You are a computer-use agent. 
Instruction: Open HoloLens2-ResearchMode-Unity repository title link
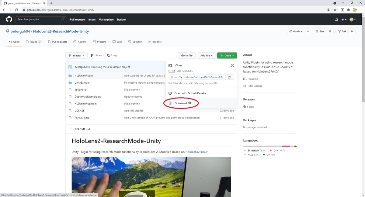pyautogui.click(x=61, y=31)
